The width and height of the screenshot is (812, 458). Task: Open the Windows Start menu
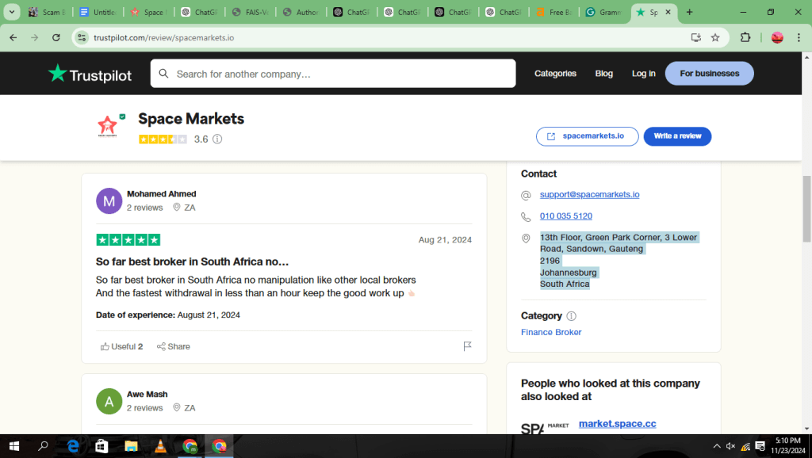point(14,446)
